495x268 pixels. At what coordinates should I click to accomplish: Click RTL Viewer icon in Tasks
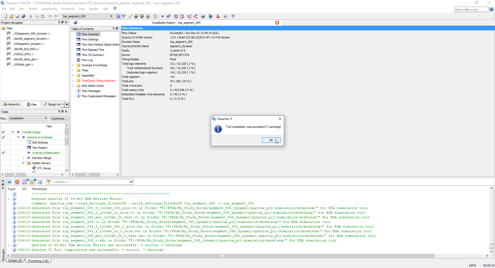34,168
